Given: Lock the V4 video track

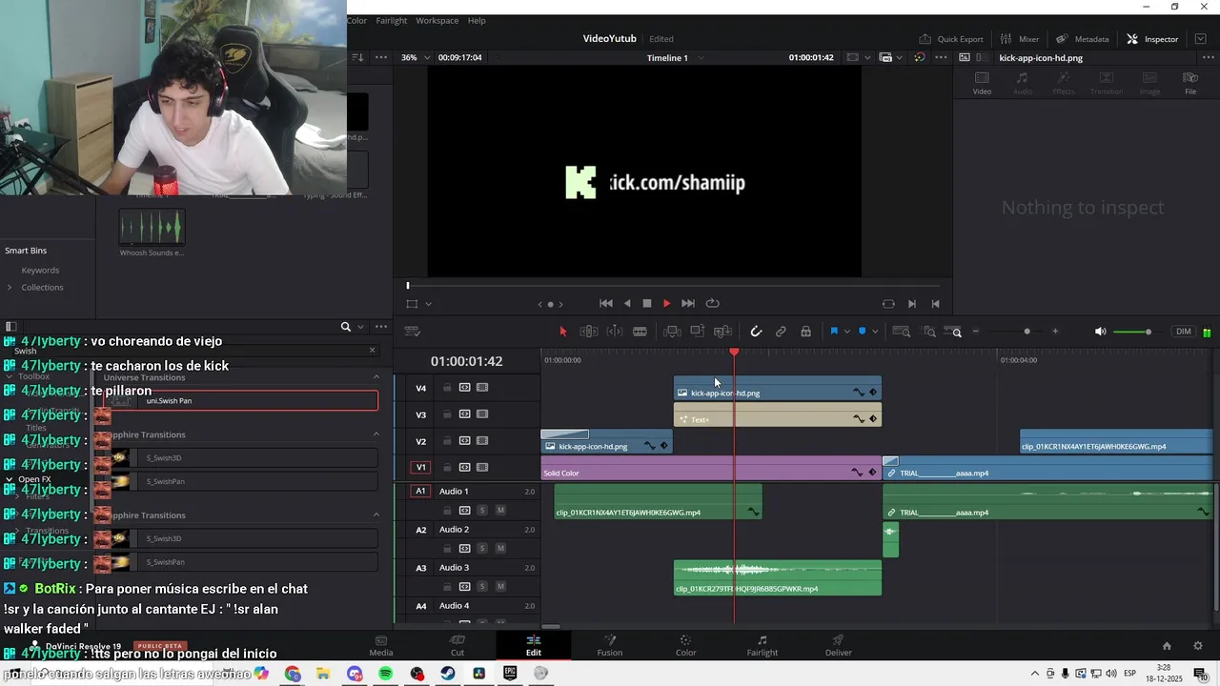Looking at the screenshot, I should pos(447,388).
